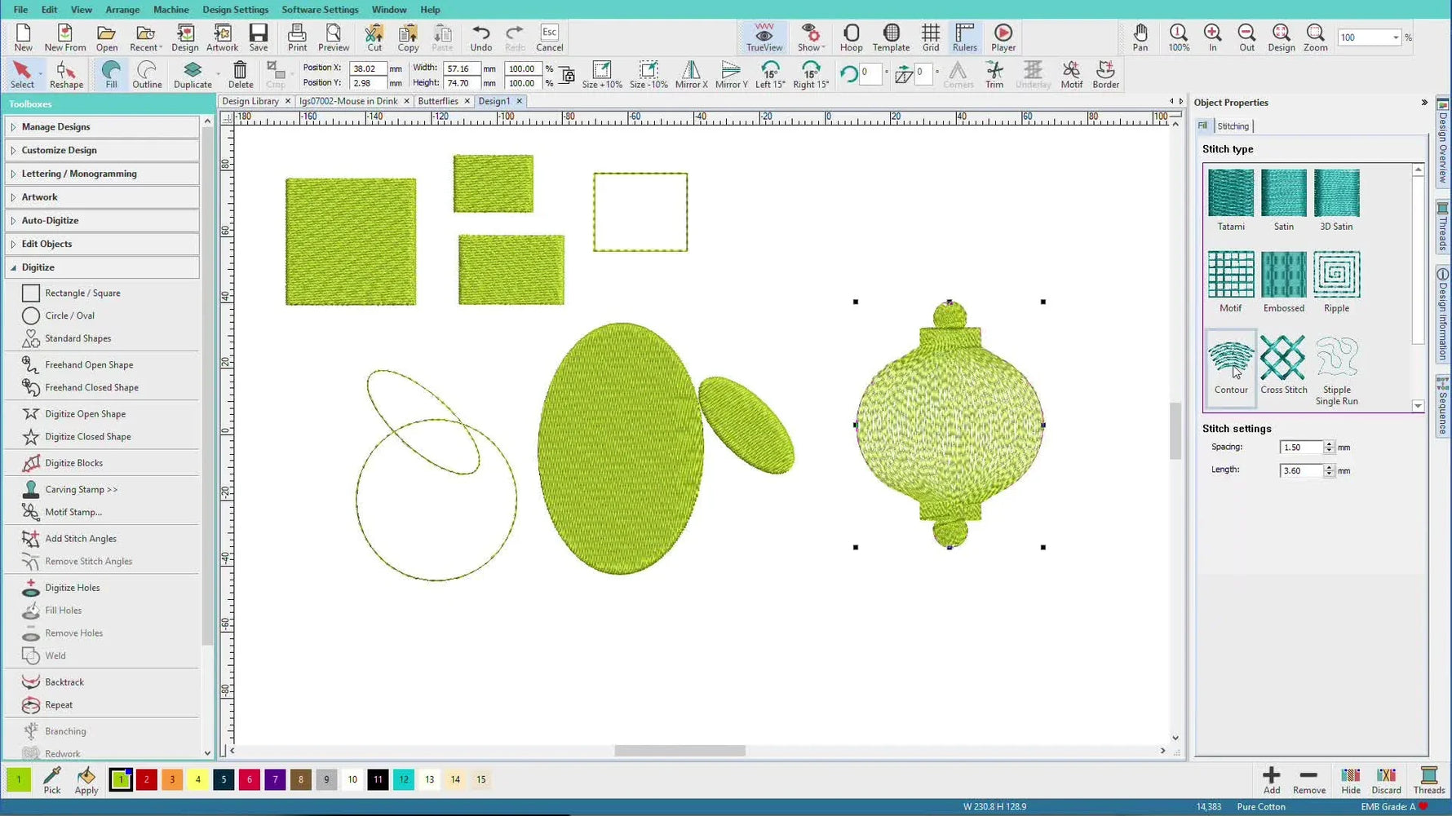Switch to the Design Library tab
Screen dimensions: 1452x816
[x=250, y=101]
